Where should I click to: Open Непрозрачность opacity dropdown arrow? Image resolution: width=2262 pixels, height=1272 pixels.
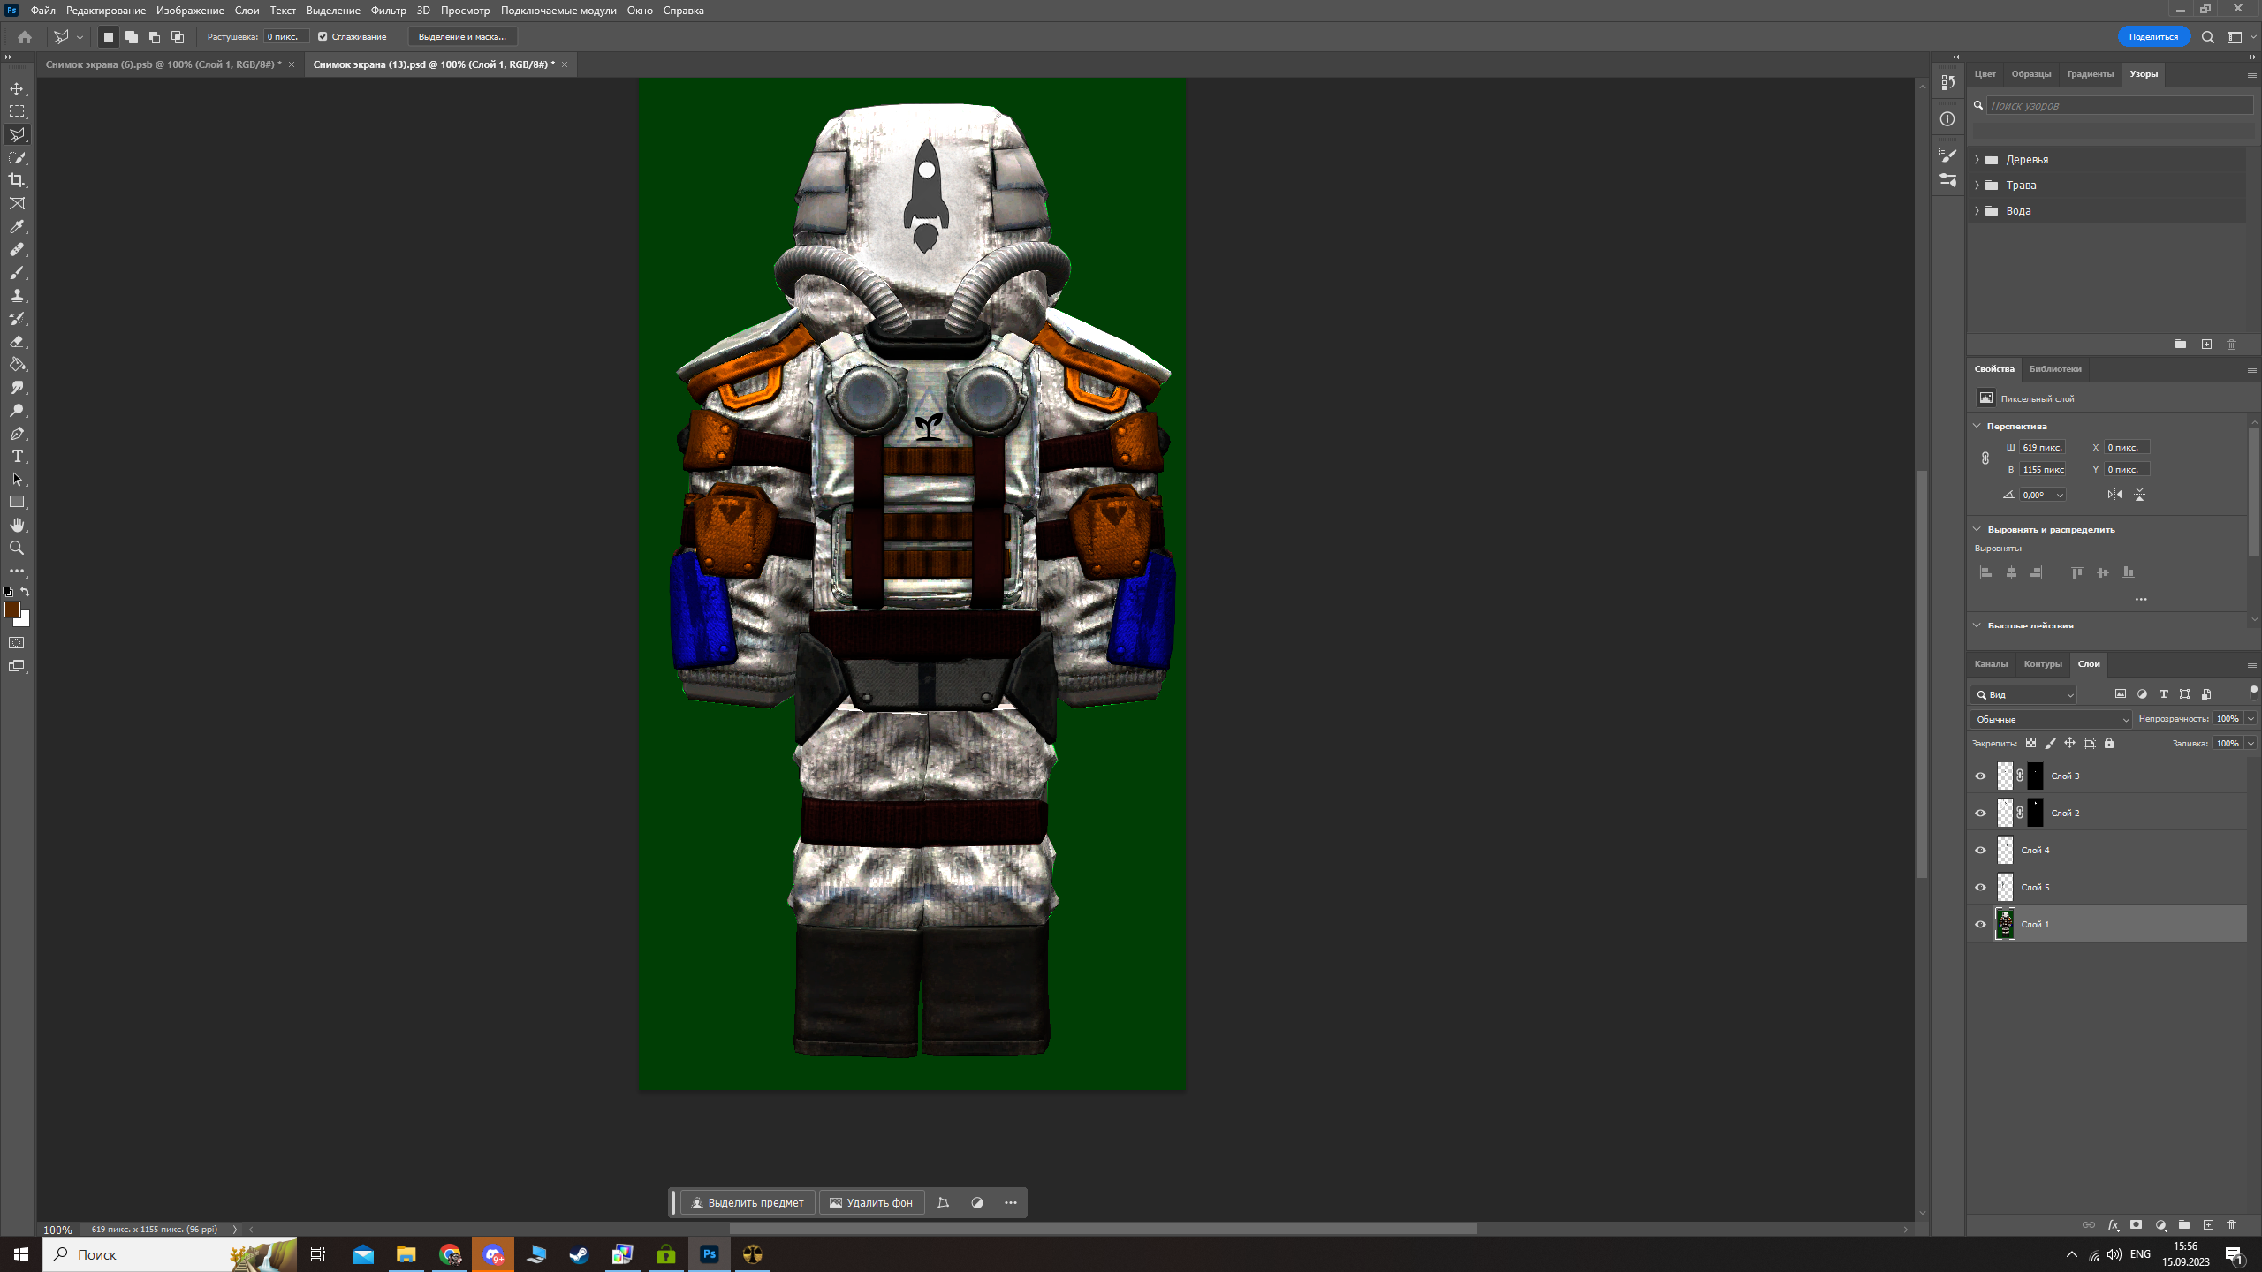pyautogui.click(x=2251, y=719)
